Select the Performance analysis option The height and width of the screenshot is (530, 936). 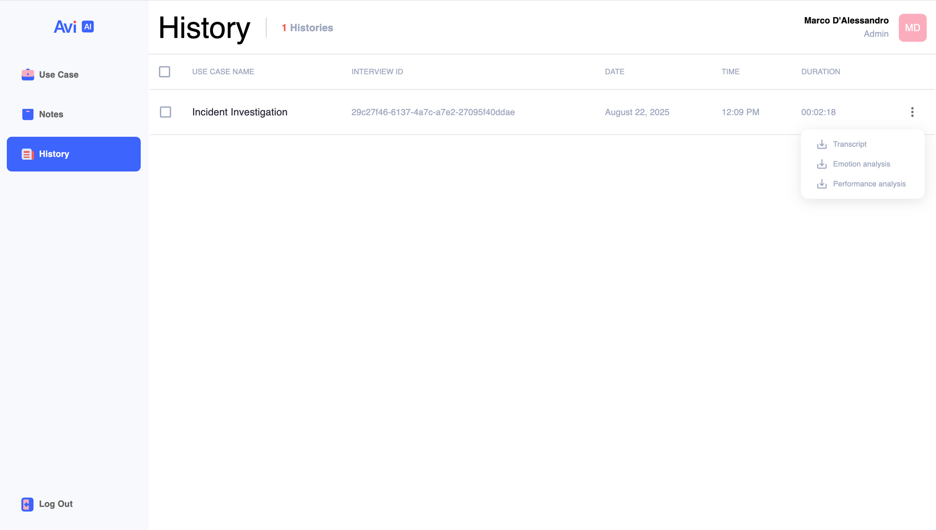(869, 184)
